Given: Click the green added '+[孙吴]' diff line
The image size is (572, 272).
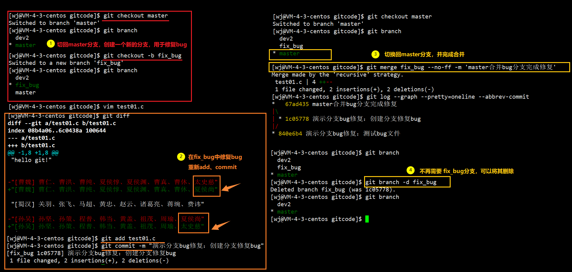Looking at the screenshot, I should [106, 226].
